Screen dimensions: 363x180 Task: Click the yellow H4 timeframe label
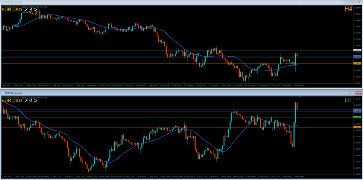tap(348, 9)
